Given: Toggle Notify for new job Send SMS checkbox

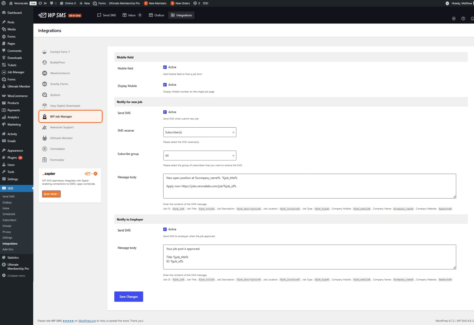Looking at the screenshot, I should [165, 112].
